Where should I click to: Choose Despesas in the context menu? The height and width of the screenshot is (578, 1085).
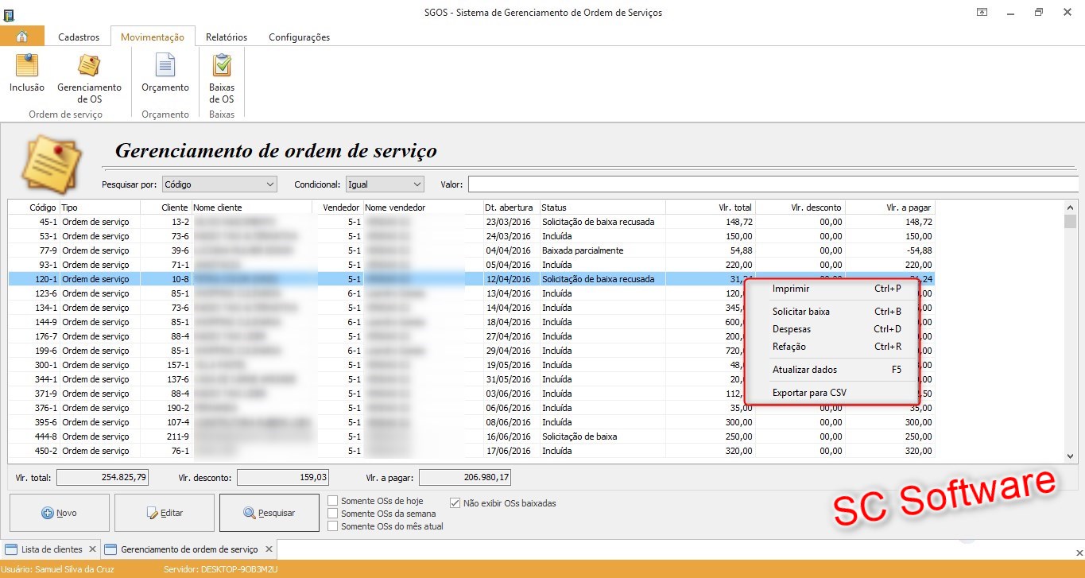point(832,329)
